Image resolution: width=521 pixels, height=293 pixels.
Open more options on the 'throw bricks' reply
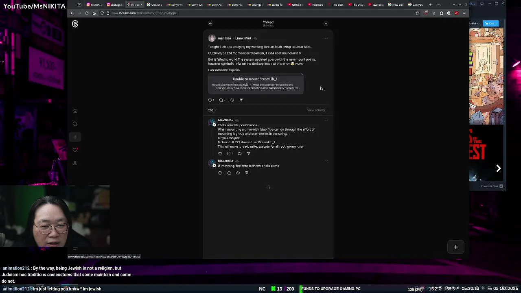[326, 161]
